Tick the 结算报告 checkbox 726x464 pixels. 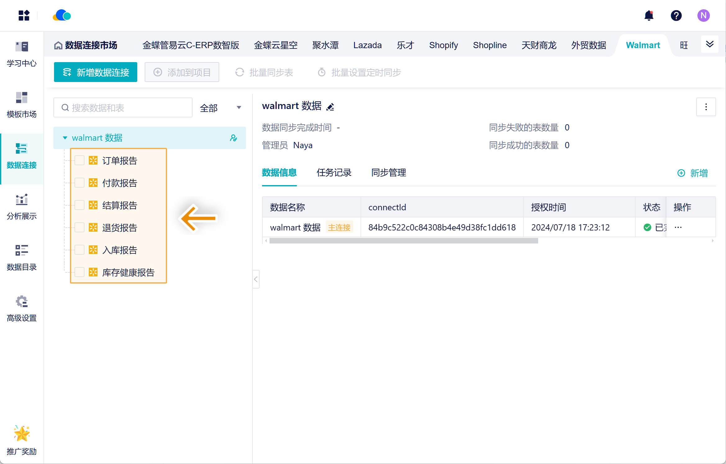80,205
